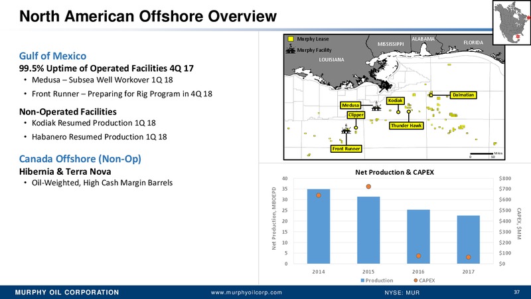Click the blue Production legend swatch
This screenshot has width=531, height=299.
point(362,280)
